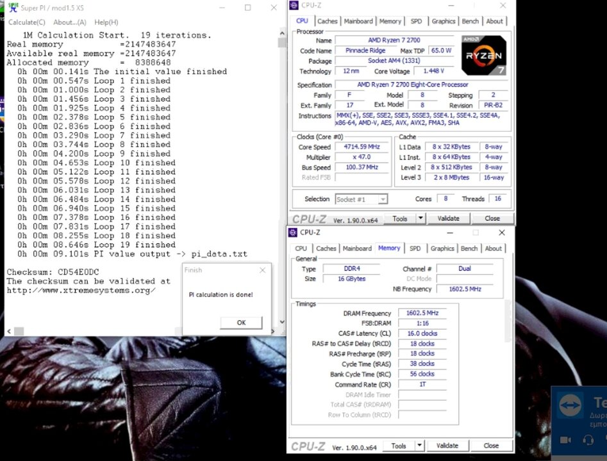Select Memory tab in top CPU-Z window

pos(390,21)
